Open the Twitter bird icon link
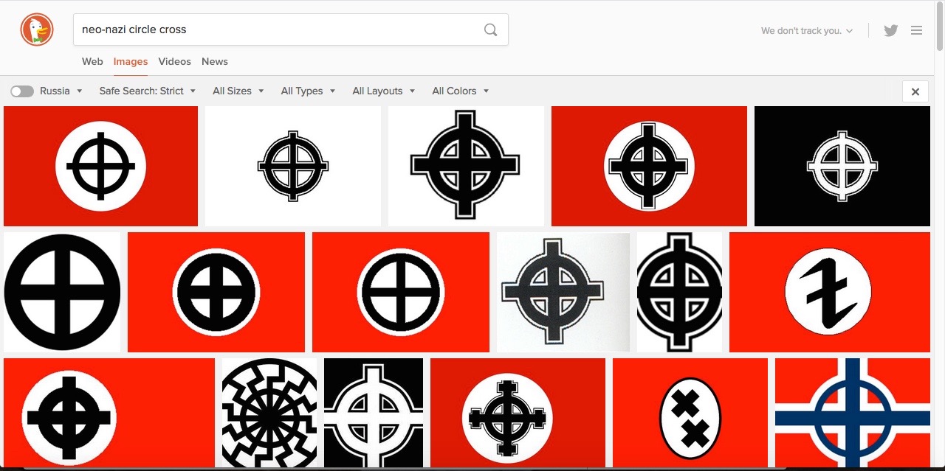945x471 pixels. coord(891,30)
